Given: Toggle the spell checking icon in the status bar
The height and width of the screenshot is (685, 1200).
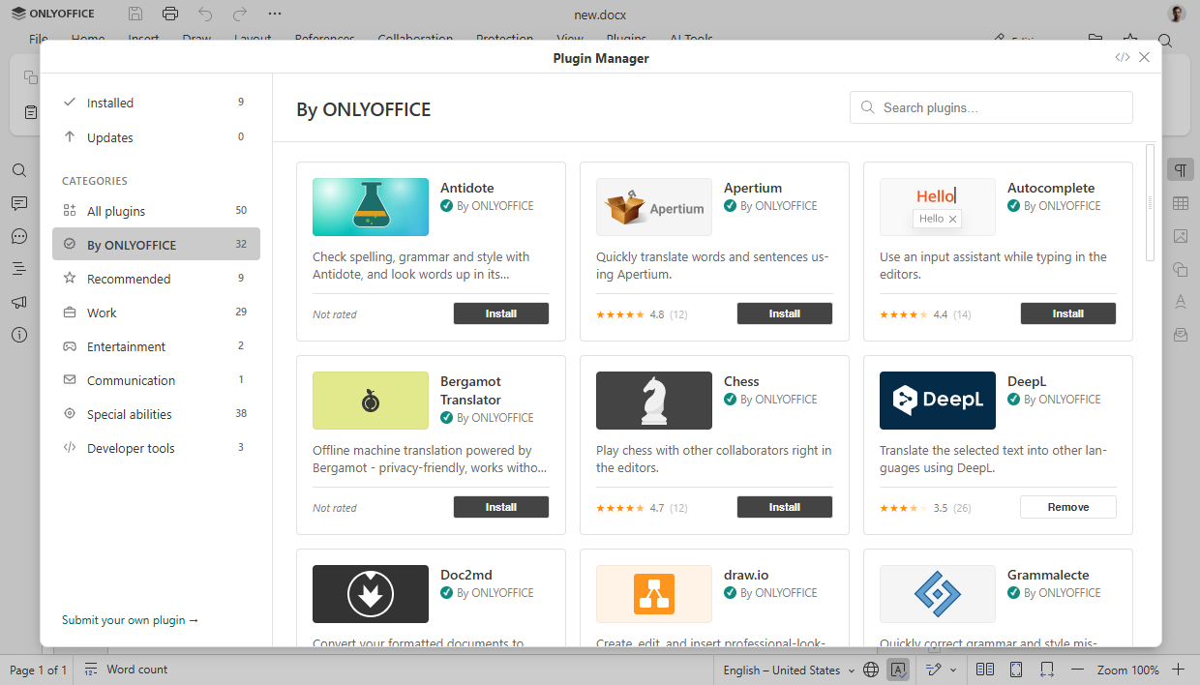Looking at the screenshot, I should pos(898,670).
